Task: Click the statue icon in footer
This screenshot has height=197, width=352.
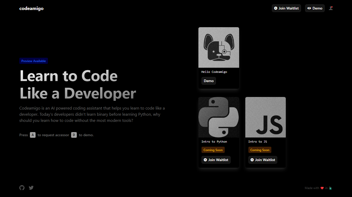Action: coord(331,188)
